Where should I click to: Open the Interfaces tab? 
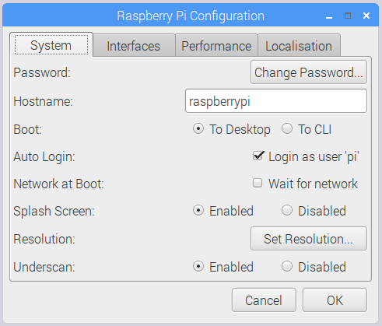pyautogui.click(x=134, y=46)
